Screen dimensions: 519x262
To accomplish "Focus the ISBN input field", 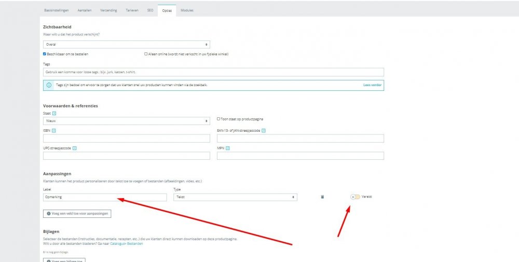I will click(x=127, y=139).
